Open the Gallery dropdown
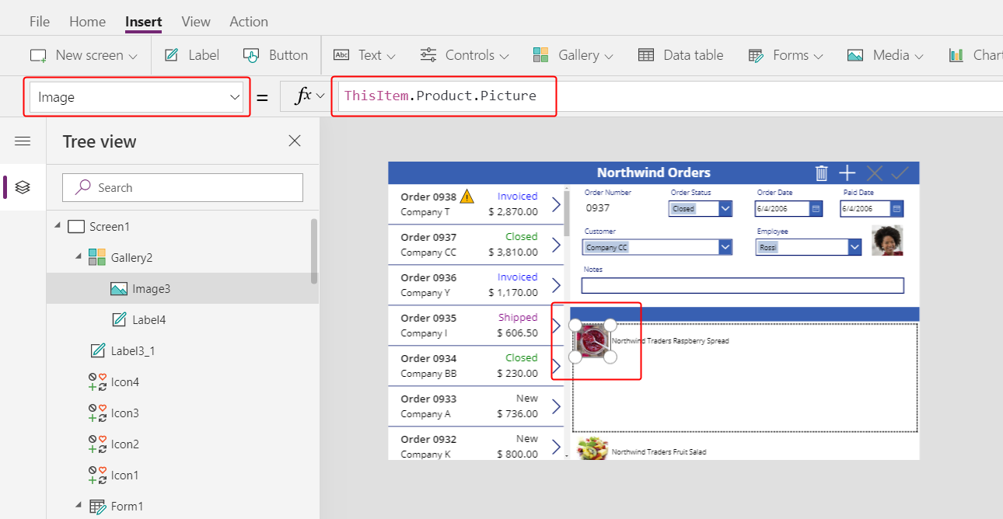The height and width of the screenshot is (519, 1003). pyautogui.click(x=573, y=55)
